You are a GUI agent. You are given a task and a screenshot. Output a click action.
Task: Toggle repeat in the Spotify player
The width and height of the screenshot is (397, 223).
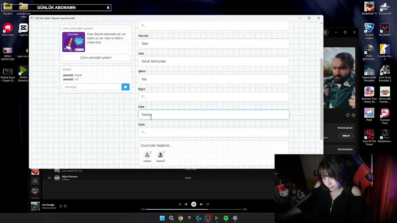[207, 204]
